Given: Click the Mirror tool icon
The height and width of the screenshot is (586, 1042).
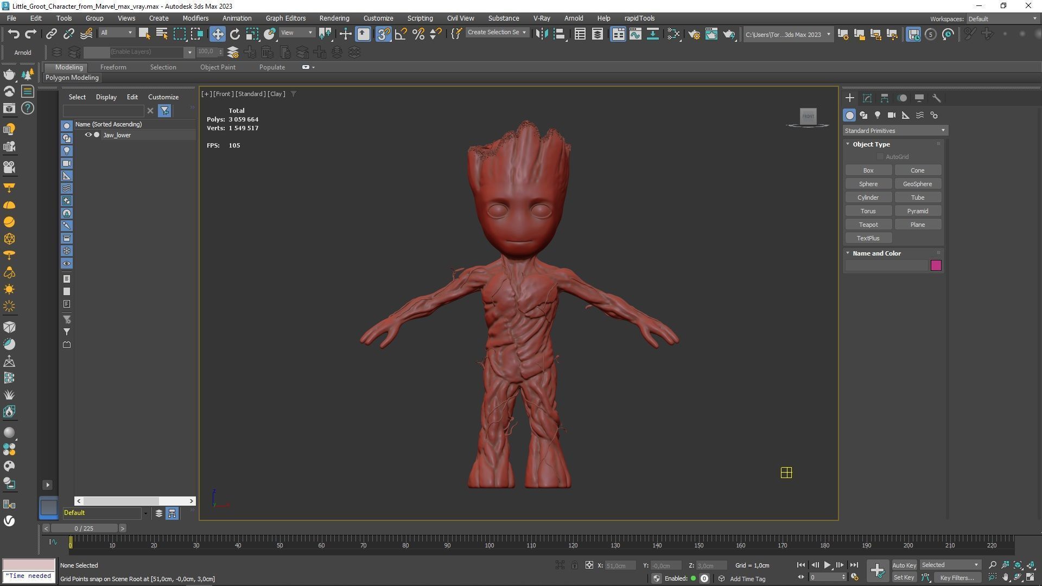Looking at the screenshot, I should pyautogui.click(x=542, y=34).
